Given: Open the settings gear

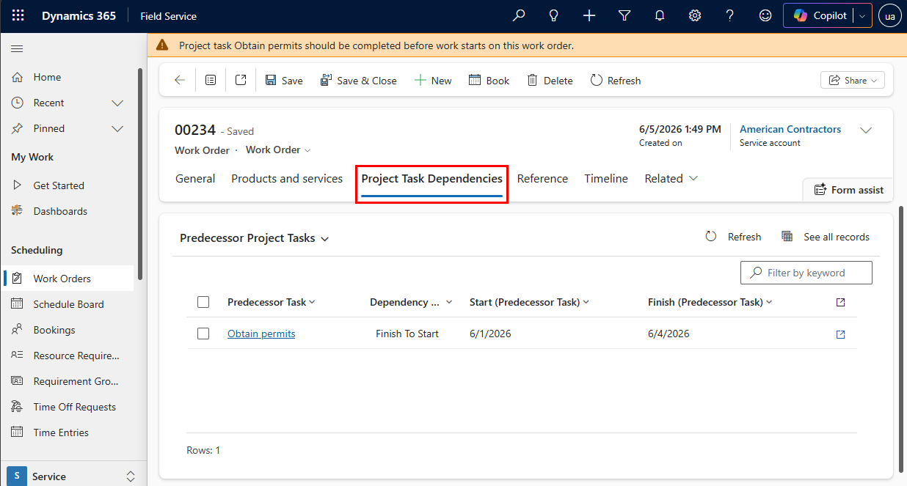Looking at the screenshot, I should click(x=695, y=15).
